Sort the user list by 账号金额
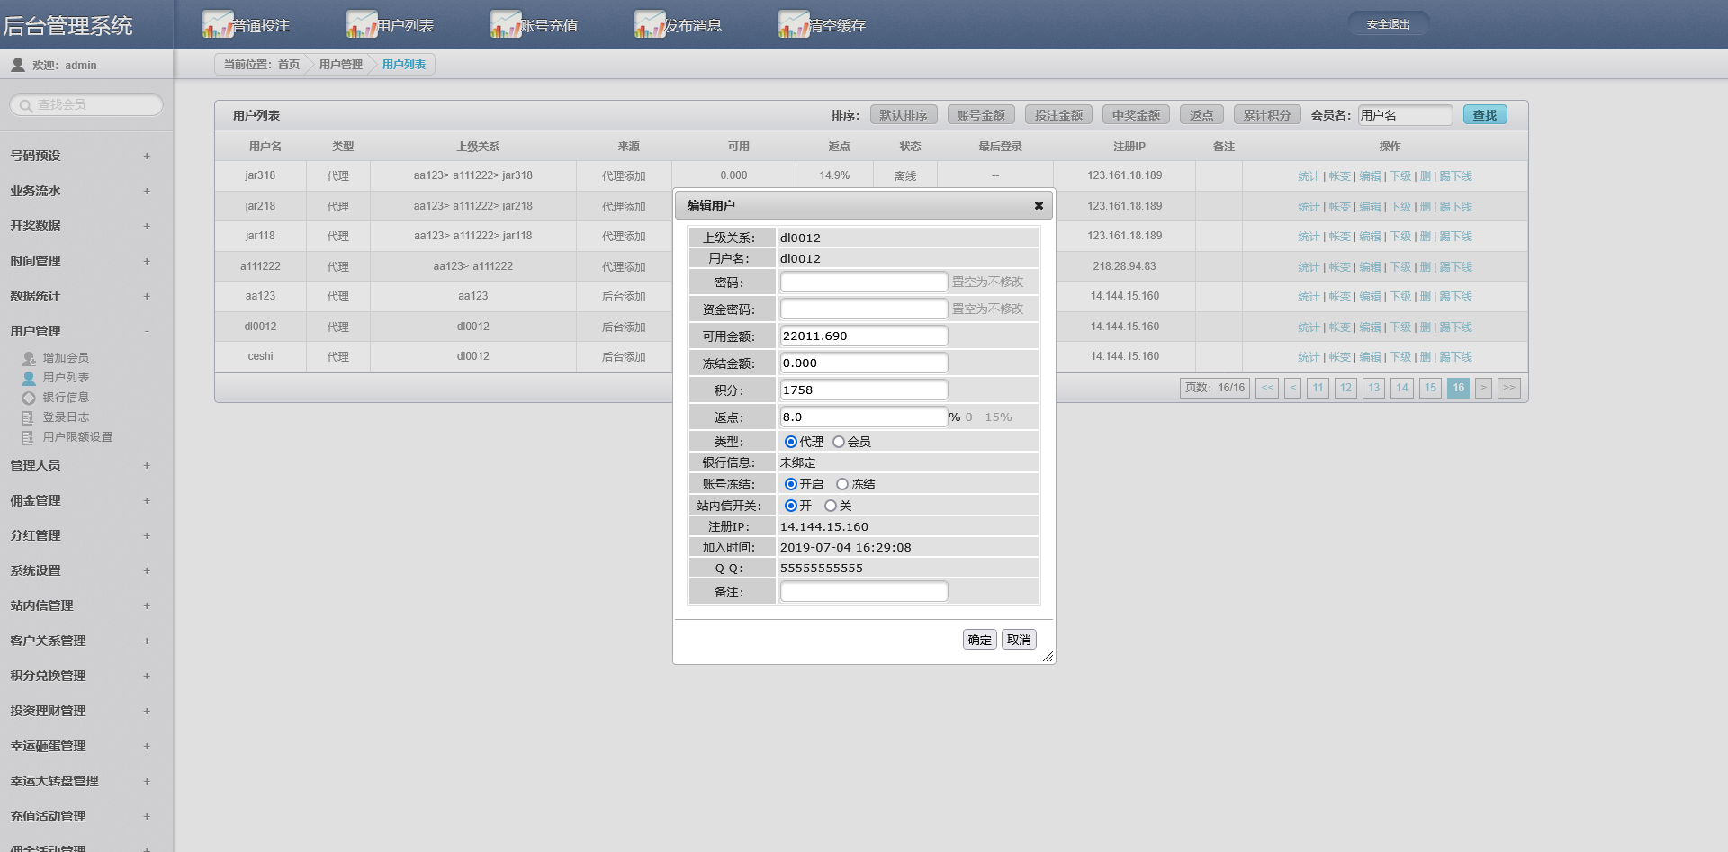Viewport: 1728px width, 852px height. coord(981,115)
